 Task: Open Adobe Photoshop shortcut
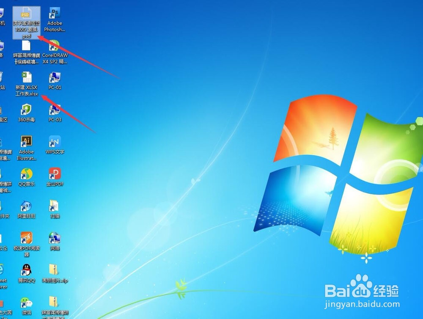tap(55, 20)
